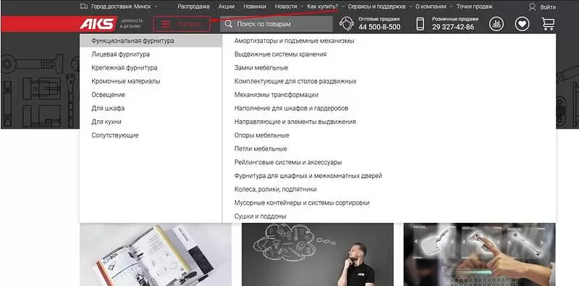This screenshot has height=286, width=579.
Task: Click the Войти login link
Action: pos(548,7)
